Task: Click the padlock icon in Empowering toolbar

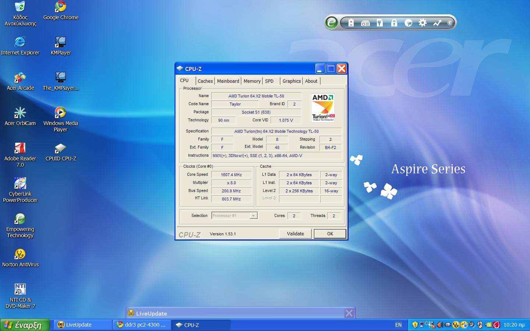Action: click(394, 23)
